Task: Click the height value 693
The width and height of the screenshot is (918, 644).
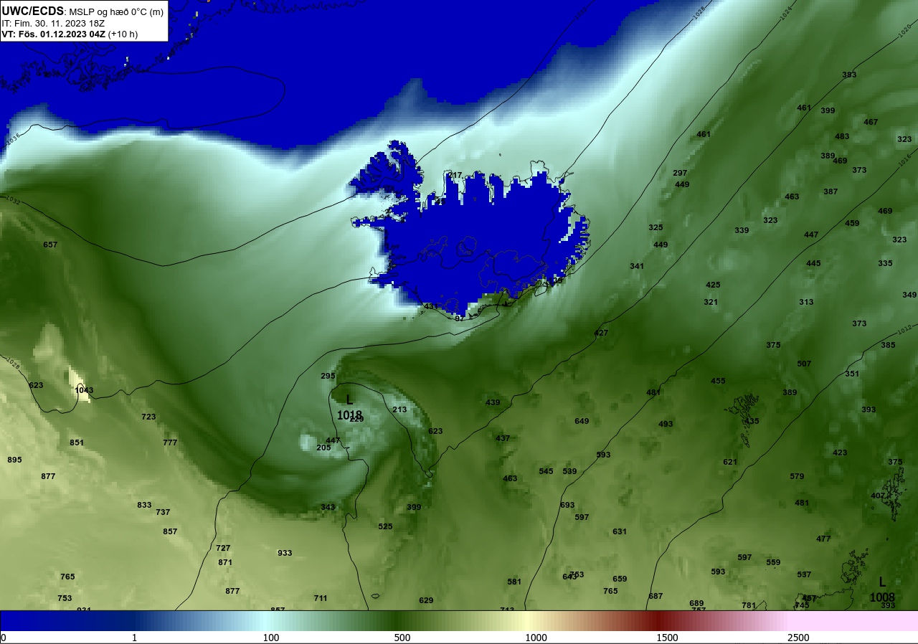Action: pyautogui.click(x=567, y=505)
